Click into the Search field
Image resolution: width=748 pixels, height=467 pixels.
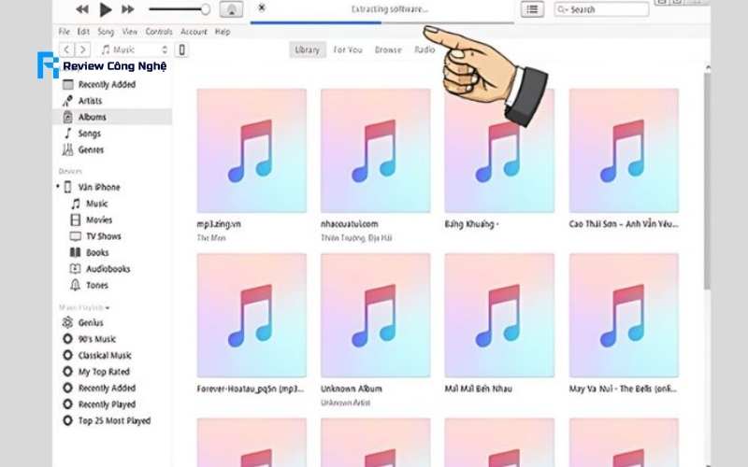click(601, 9)
